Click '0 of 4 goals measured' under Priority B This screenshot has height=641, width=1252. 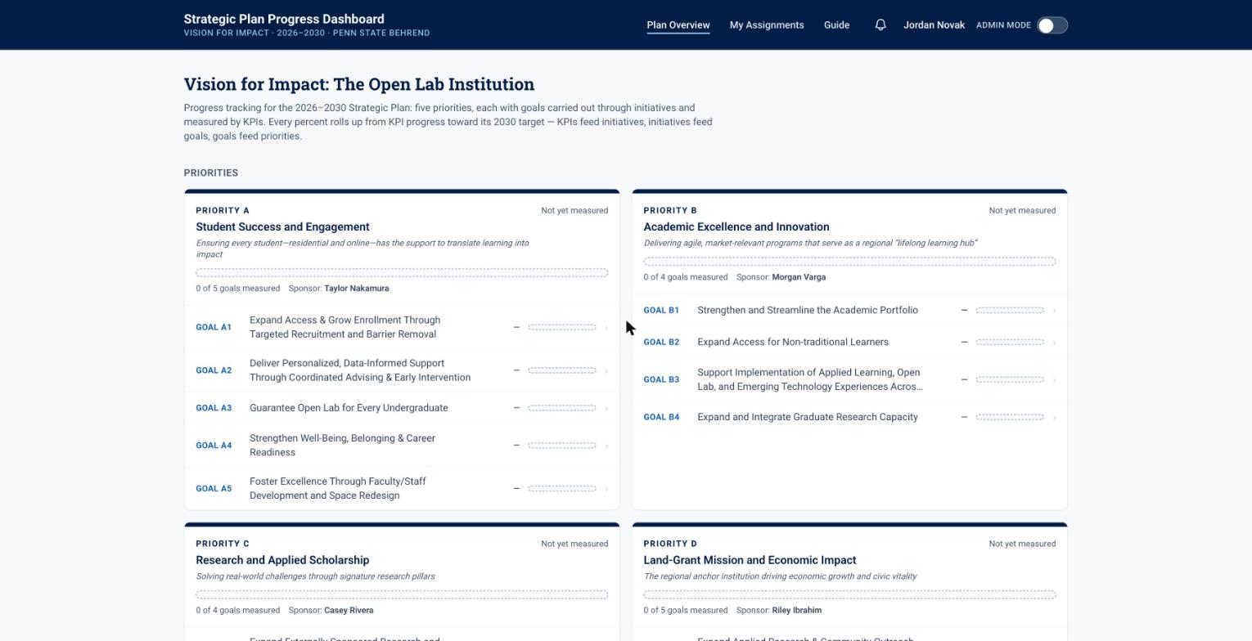pyautogui.click(x=686, y=277)
